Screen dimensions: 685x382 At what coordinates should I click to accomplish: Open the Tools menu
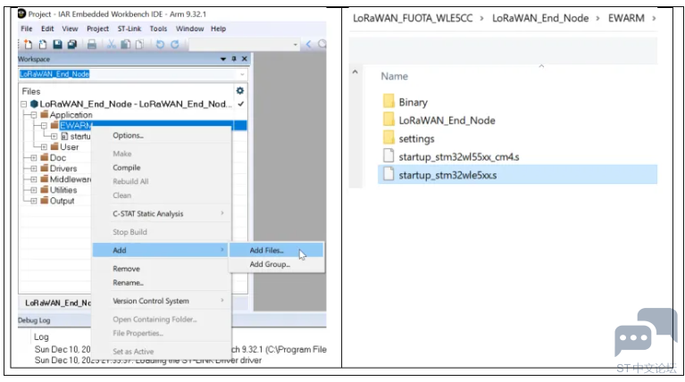tap(158, 29)
